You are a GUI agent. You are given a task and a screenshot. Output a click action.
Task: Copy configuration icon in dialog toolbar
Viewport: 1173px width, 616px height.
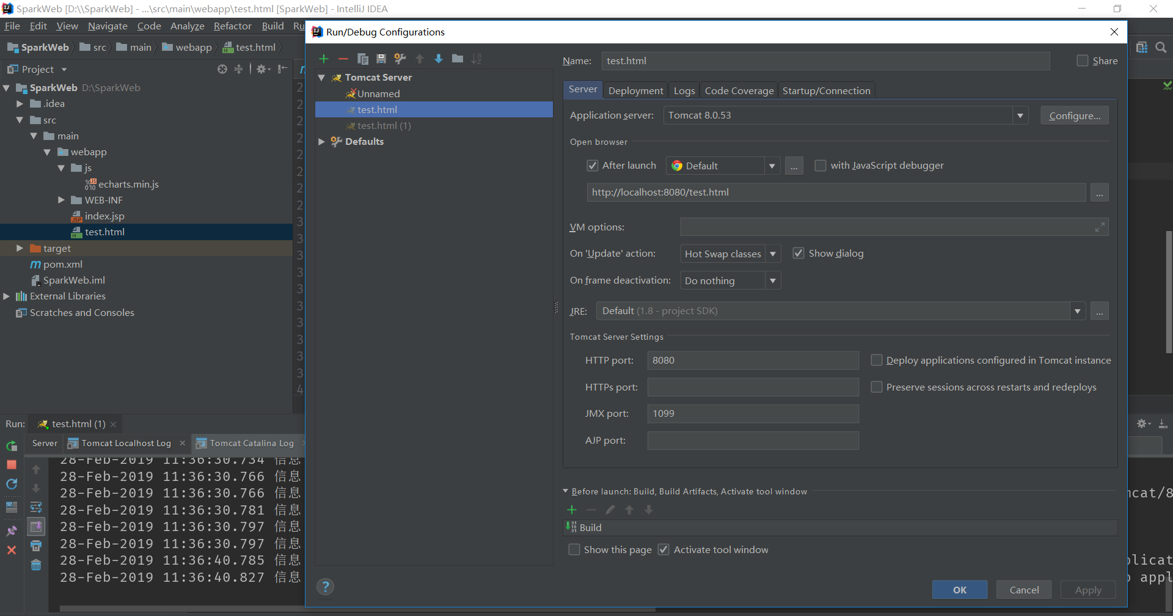coord(362,59)
